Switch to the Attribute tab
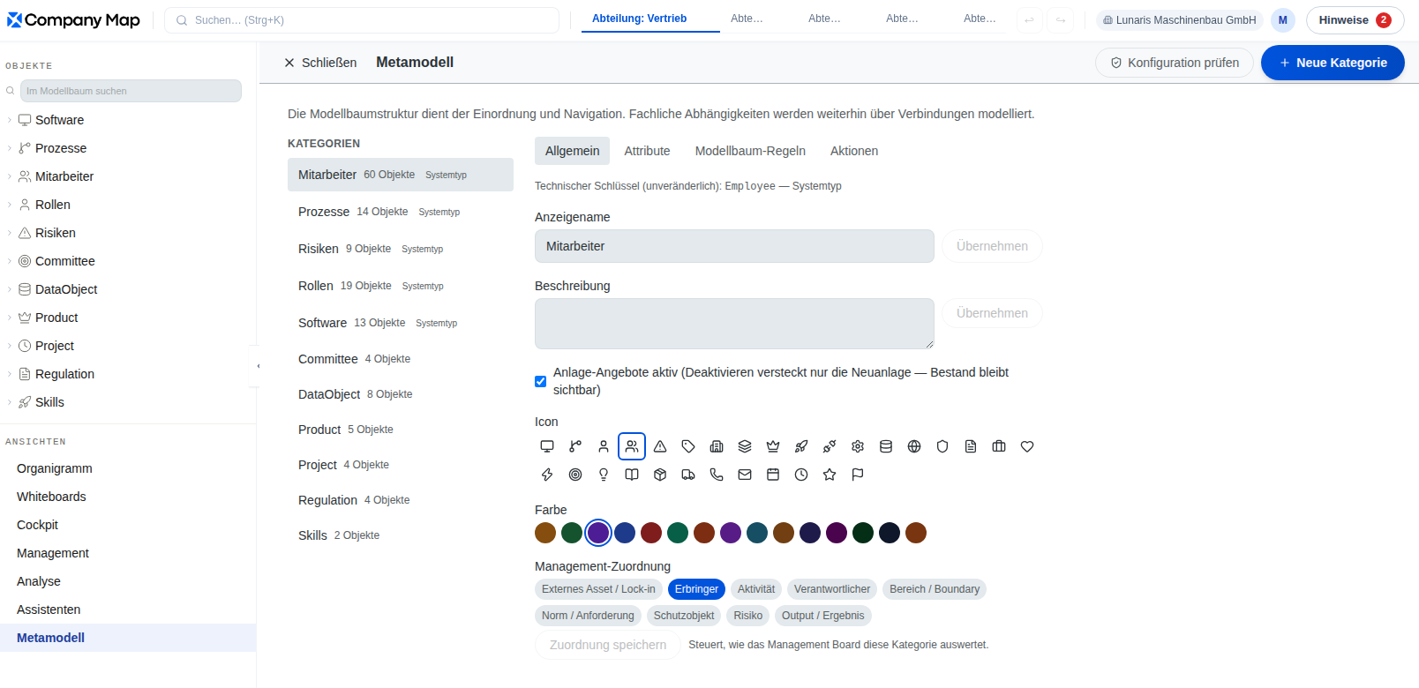The image size is (1419, 688). [x=647, y=151]
